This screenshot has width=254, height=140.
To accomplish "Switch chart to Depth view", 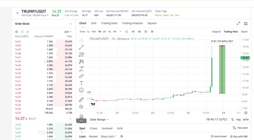I will point(244,32).
